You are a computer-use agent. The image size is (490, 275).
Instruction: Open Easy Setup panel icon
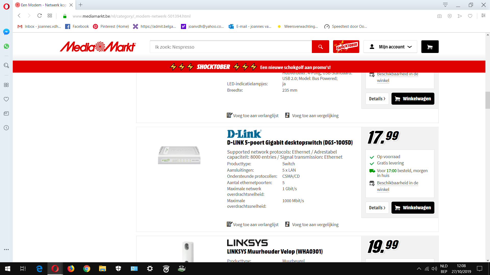483,16
